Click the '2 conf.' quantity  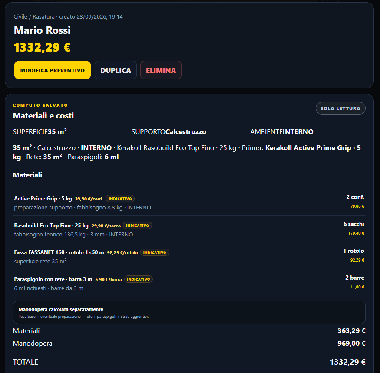click(x=355, y=197)
